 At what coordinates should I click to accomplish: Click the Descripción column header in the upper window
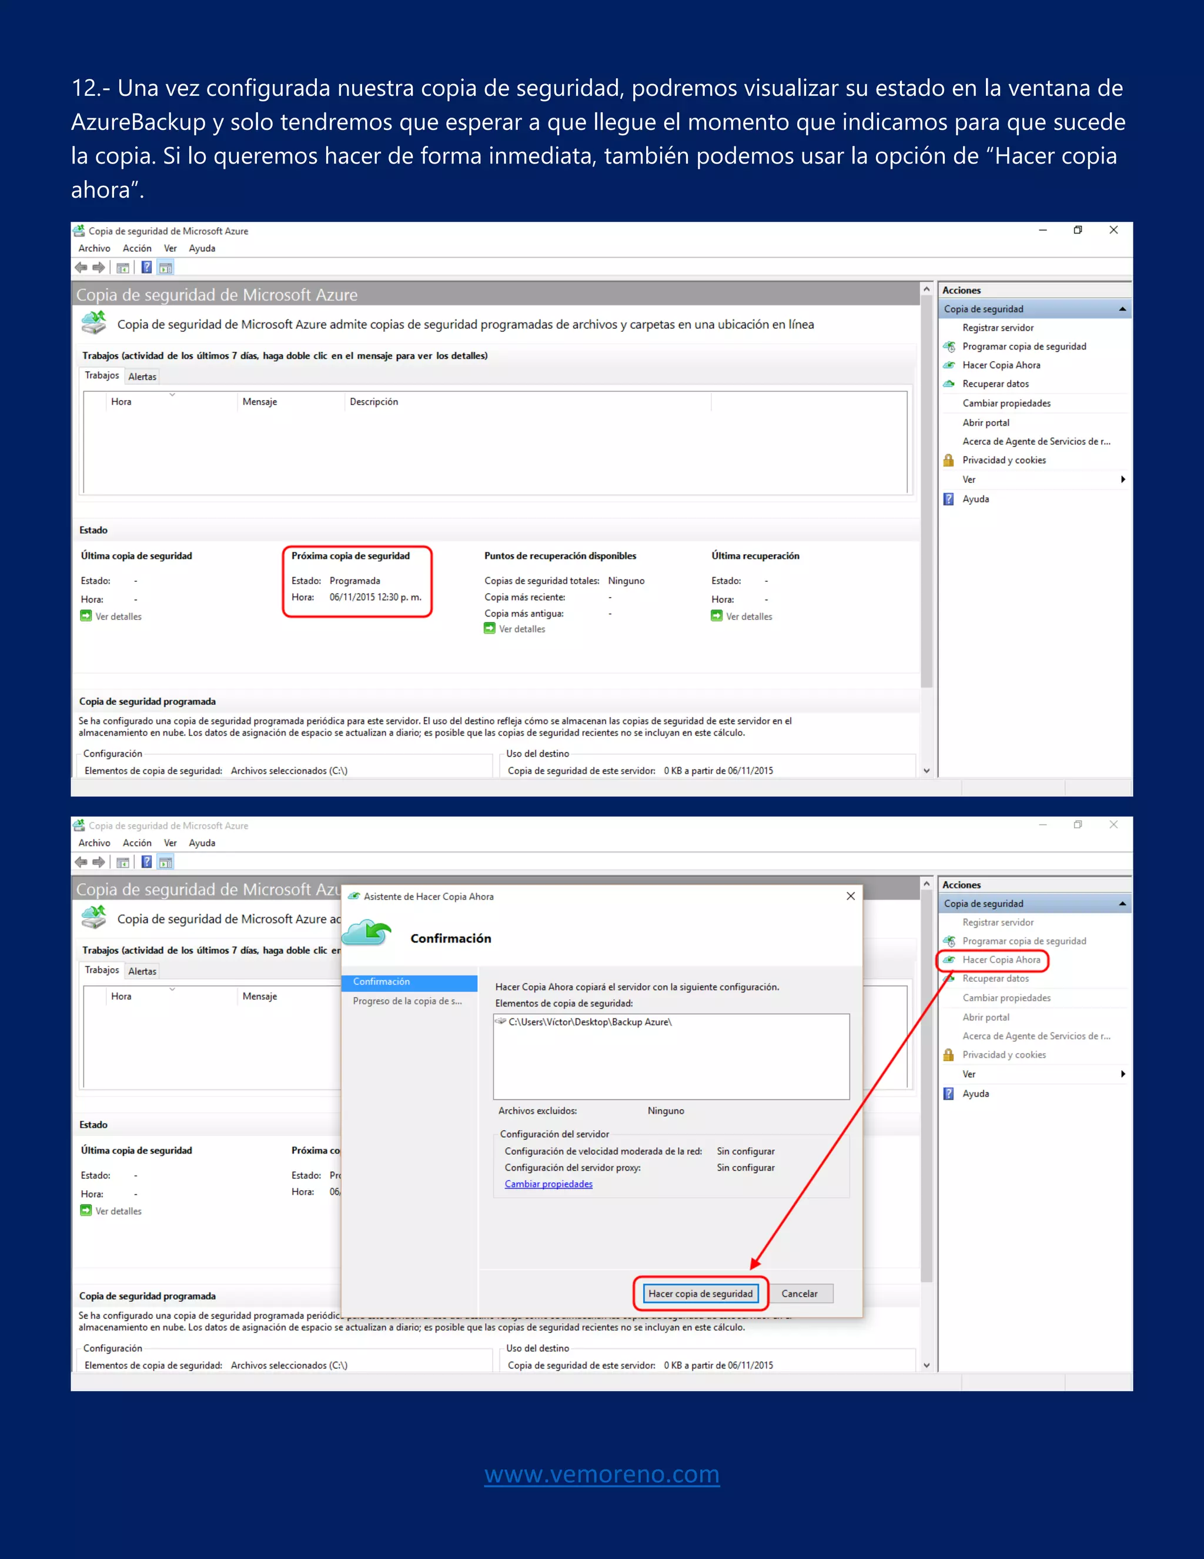pos(528,402)
